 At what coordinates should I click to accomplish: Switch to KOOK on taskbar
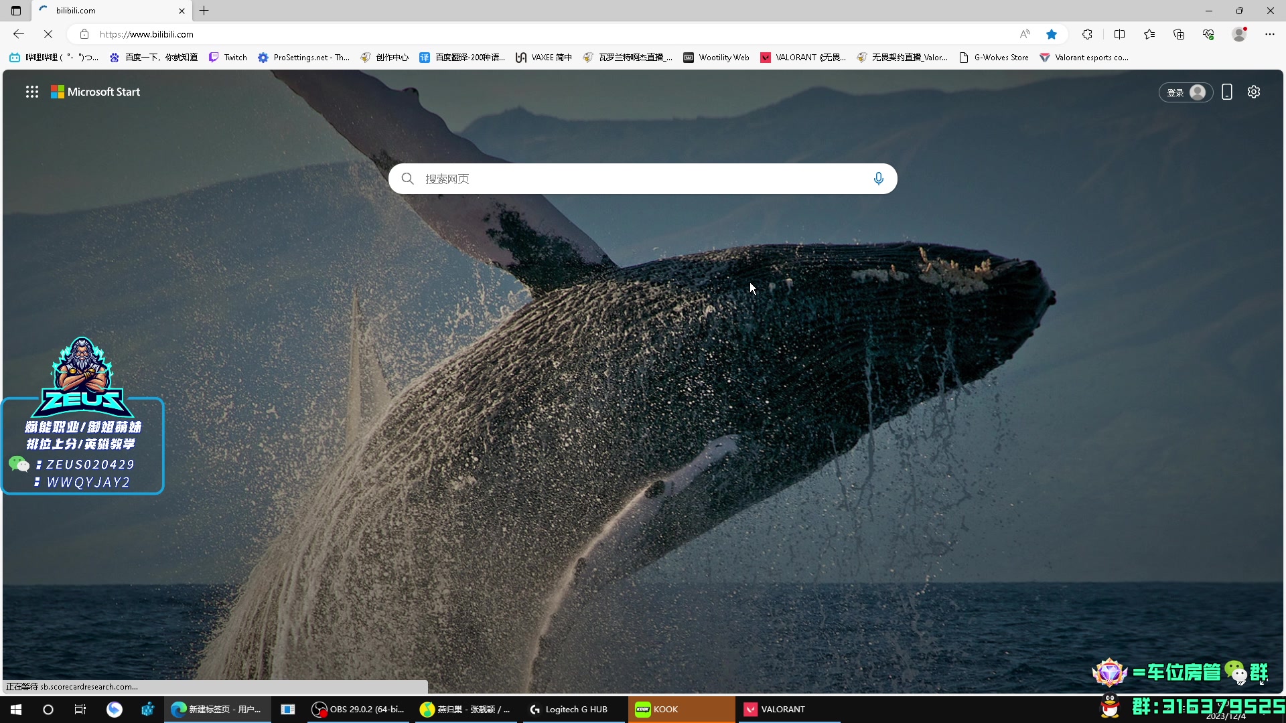point(681,710)
